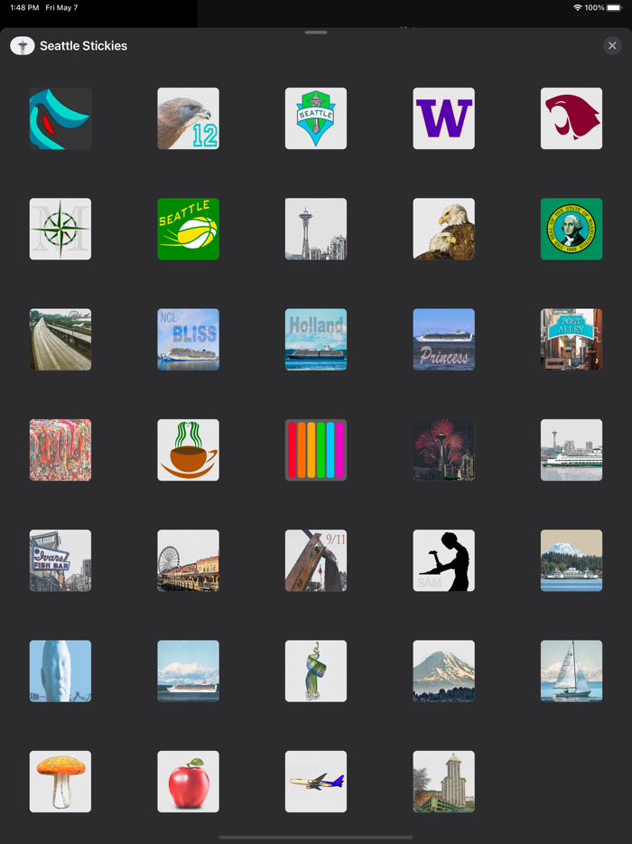
Task: Select the purple W sticker
Action: (443, 118)
